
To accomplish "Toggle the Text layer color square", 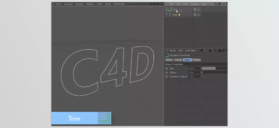I will click(195, 15).
